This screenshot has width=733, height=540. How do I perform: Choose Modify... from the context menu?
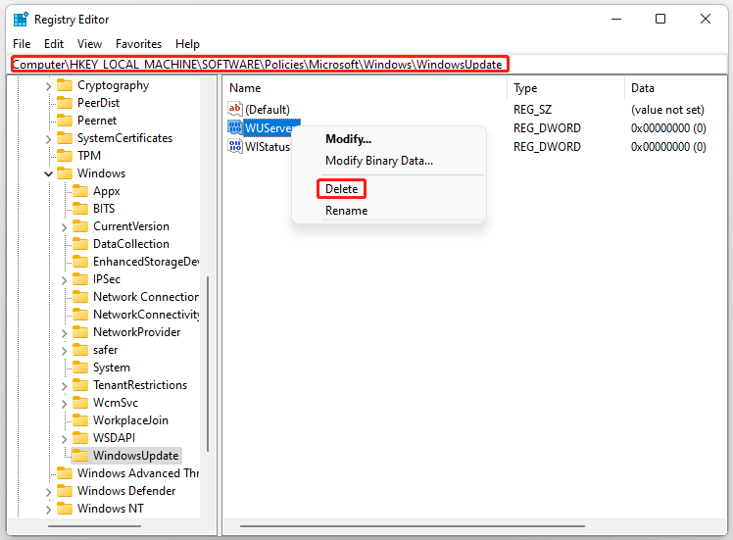click(348, 139)
